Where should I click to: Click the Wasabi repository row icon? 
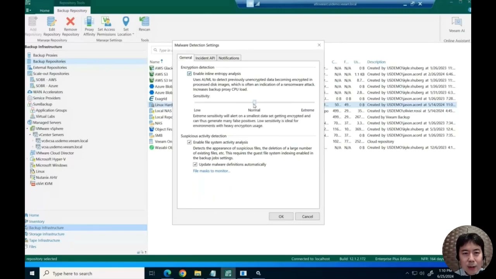[x=152, y=148]
